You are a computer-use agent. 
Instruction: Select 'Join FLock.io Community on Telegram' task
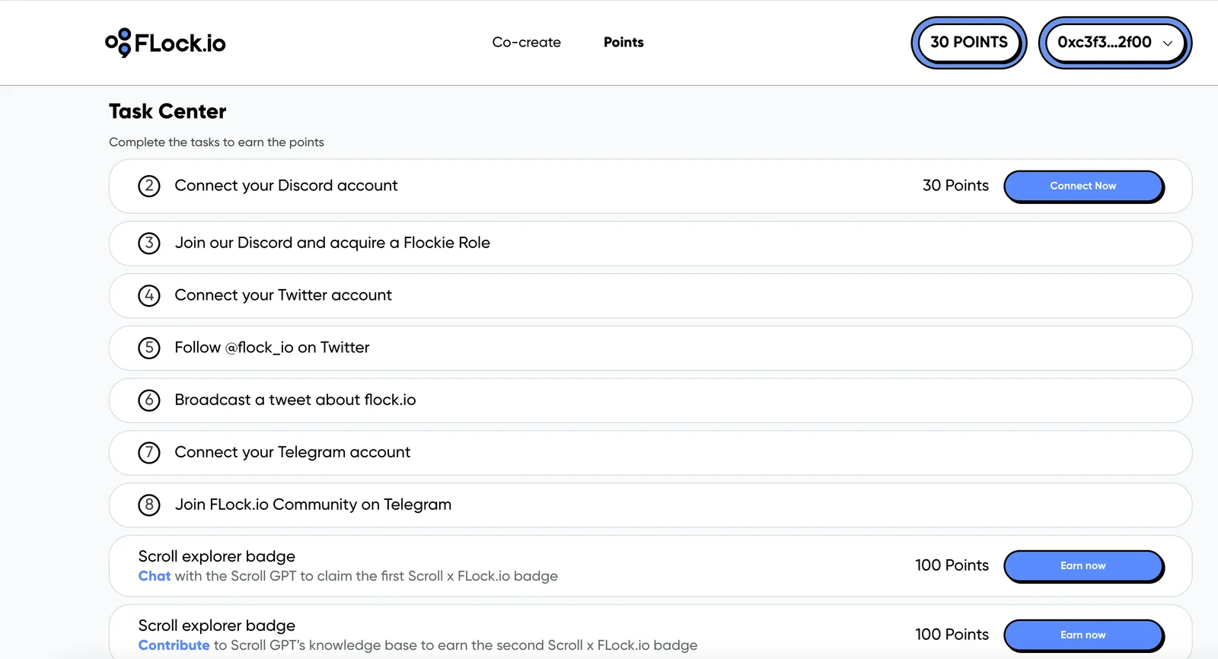313,505
